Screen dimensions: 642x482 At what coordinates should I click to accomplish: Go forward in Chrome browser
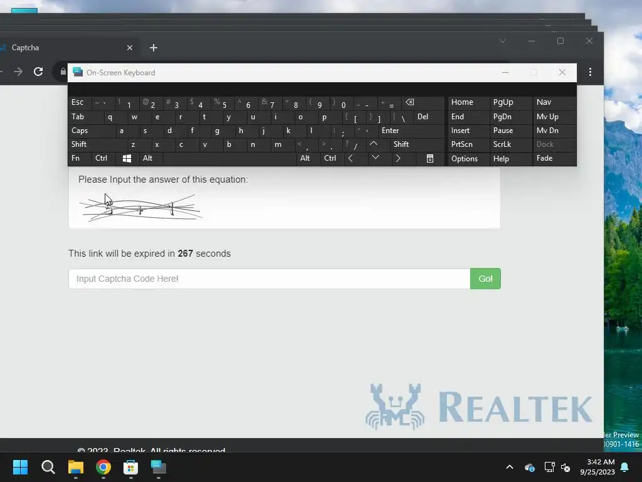pos(18,72)
